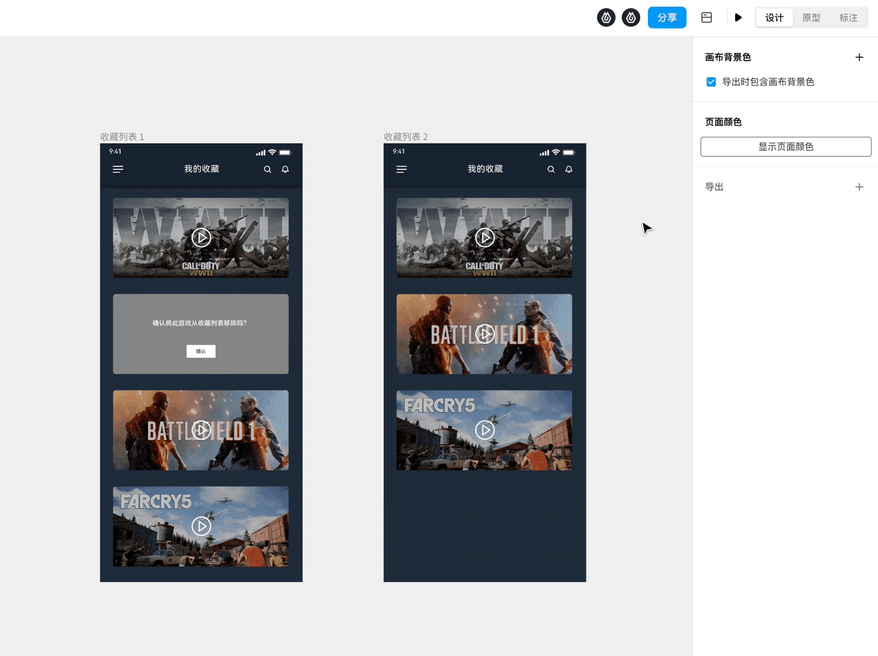Click the 确认 button in removal dialog

click(201, 351)
